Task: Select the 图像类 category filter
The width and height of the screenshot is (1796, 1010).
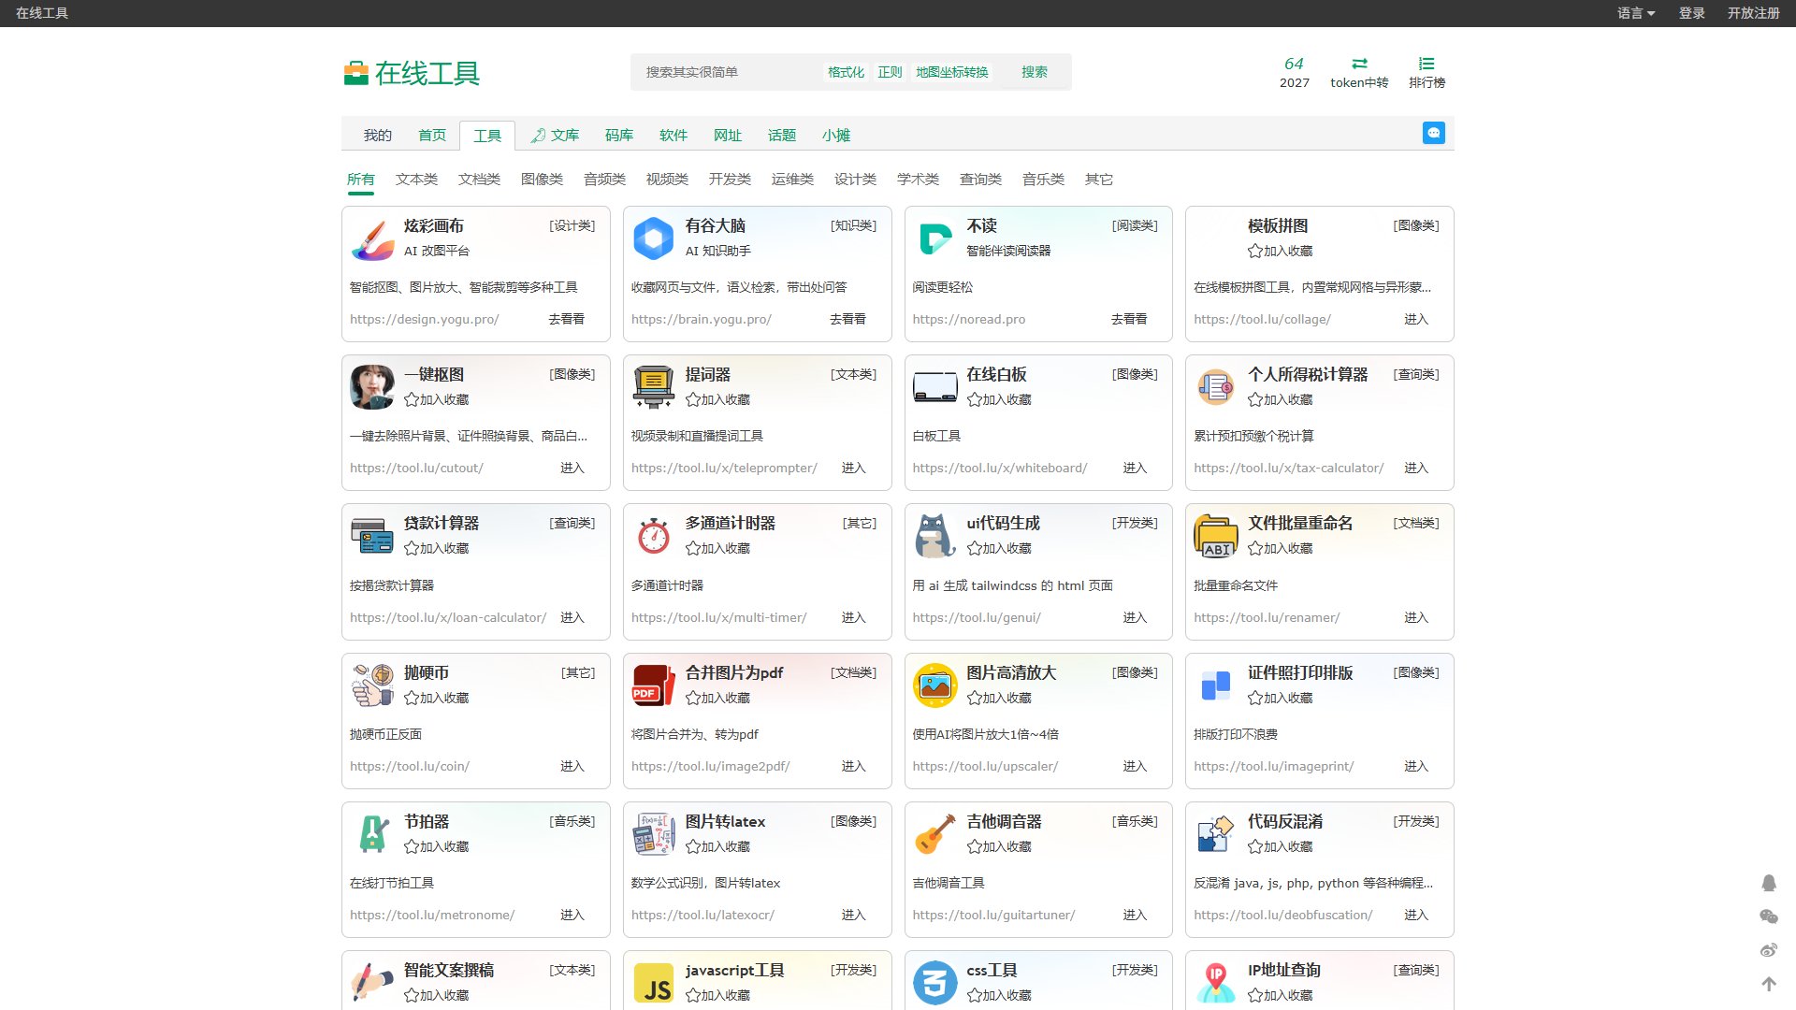Action: click(x=542, y=180)
